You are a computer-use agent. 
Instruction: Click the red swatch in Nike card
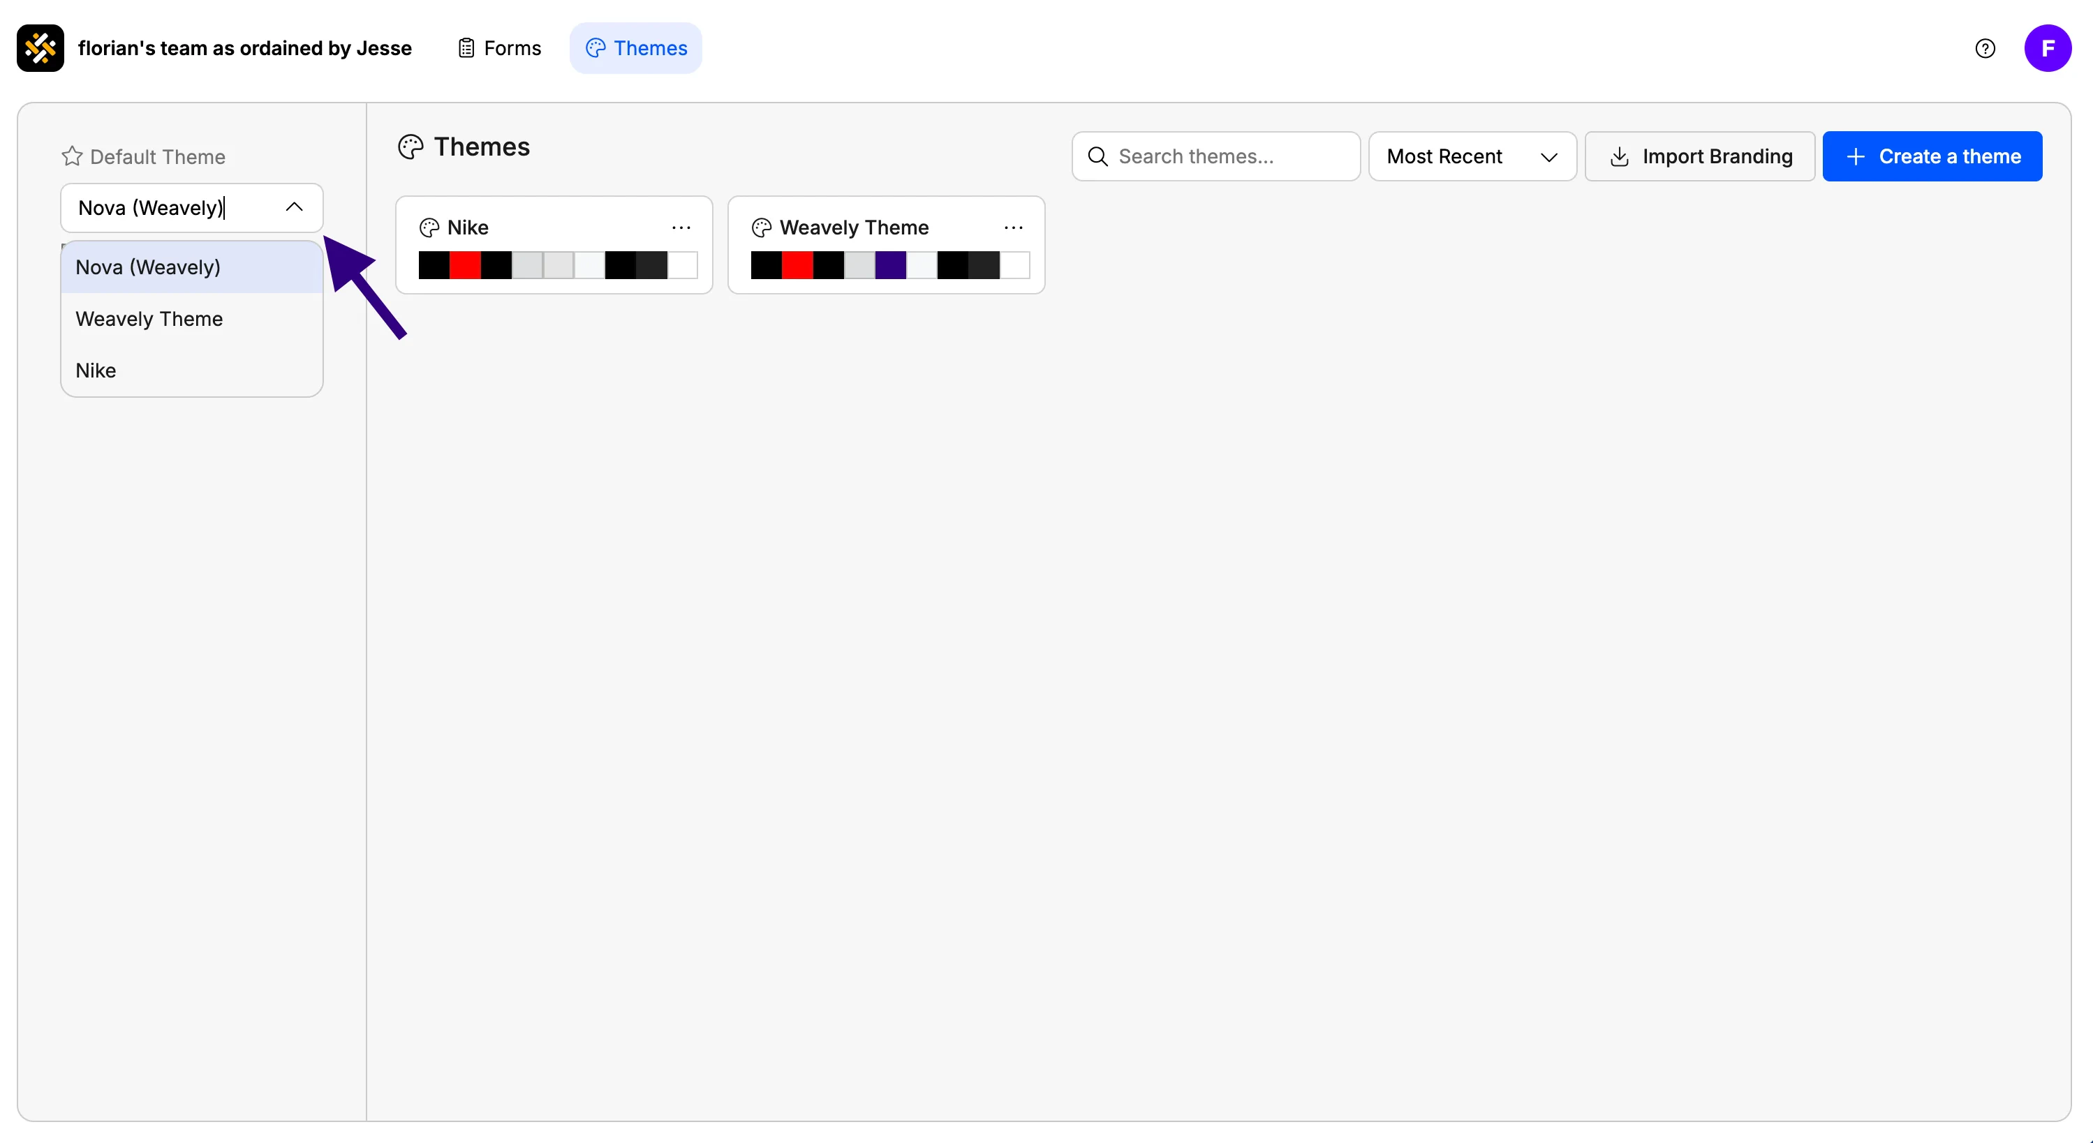click(466, 266)
